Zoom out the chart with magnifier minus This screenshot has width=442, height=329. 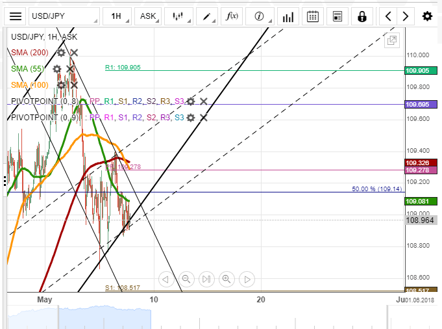[186, 280]
